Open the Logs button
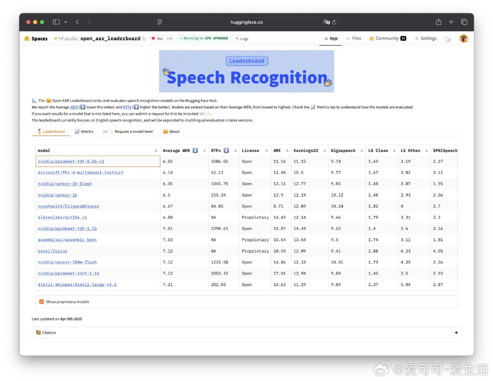The width and height of the screenshot is (493, 381). (242, 39)
